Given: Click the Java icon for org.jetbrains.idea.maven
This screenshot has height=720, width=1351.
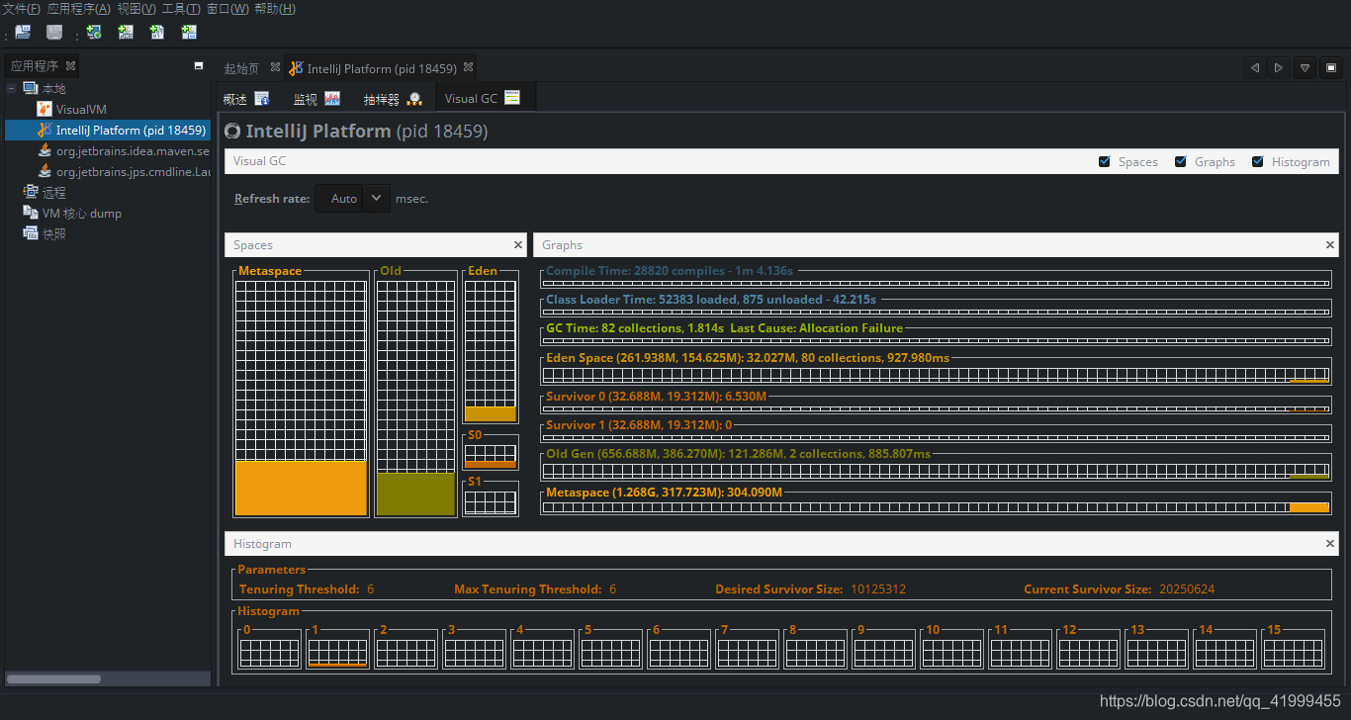Looking at the screenshot, I should (45, 150).
